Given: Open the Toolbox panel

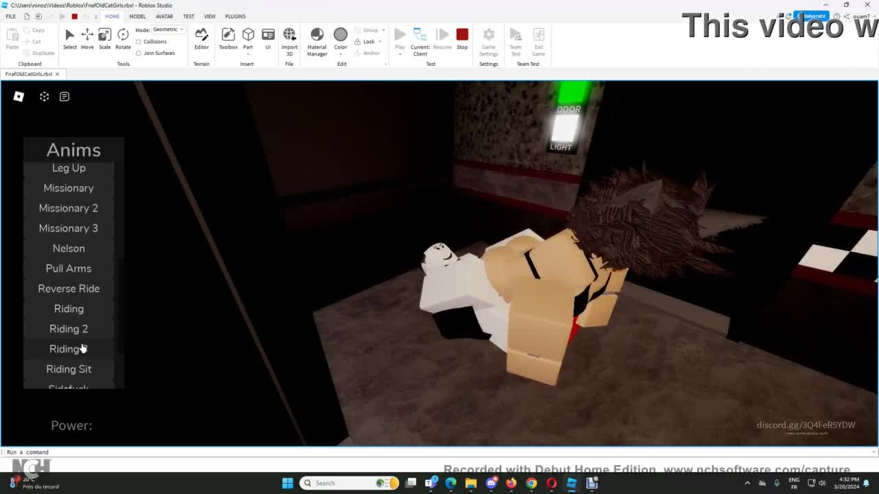Looking at the screenshot, I should (x=228, y=38).
